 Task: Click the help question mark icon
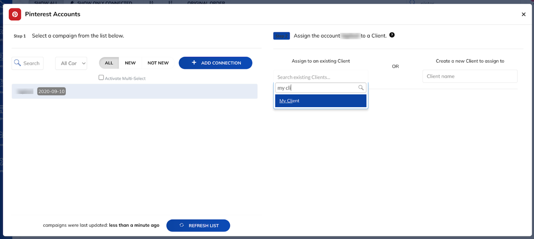click(x=392, y=35)
